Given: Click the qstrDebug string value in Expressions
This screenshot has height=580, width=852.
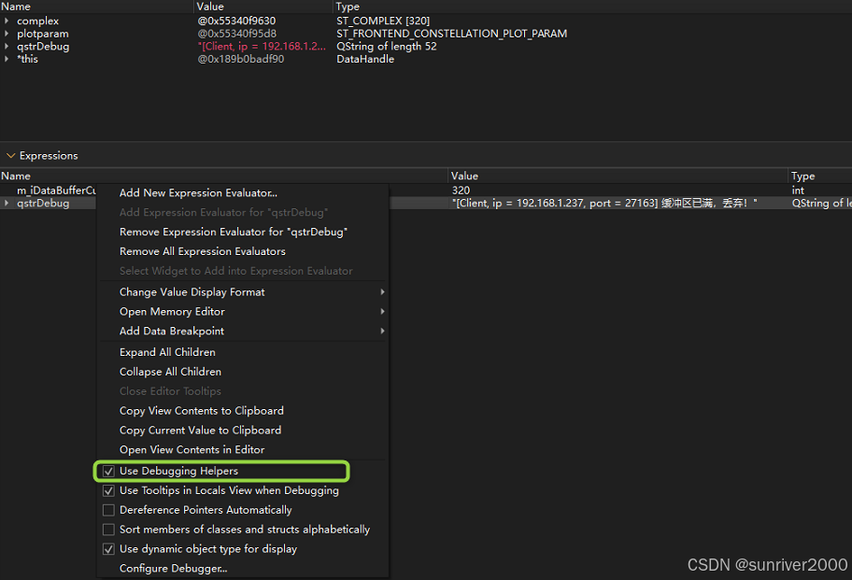Looking at the screenshot, I should point(604,203).
